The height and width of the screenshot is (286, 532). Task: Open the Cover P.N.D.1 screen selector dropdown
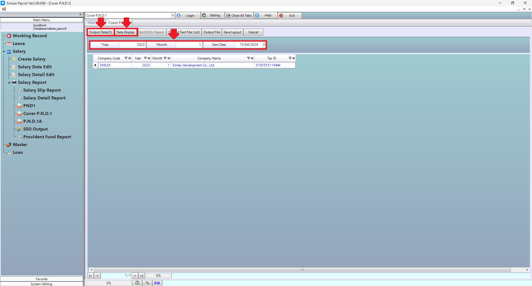tap(173, 16)
